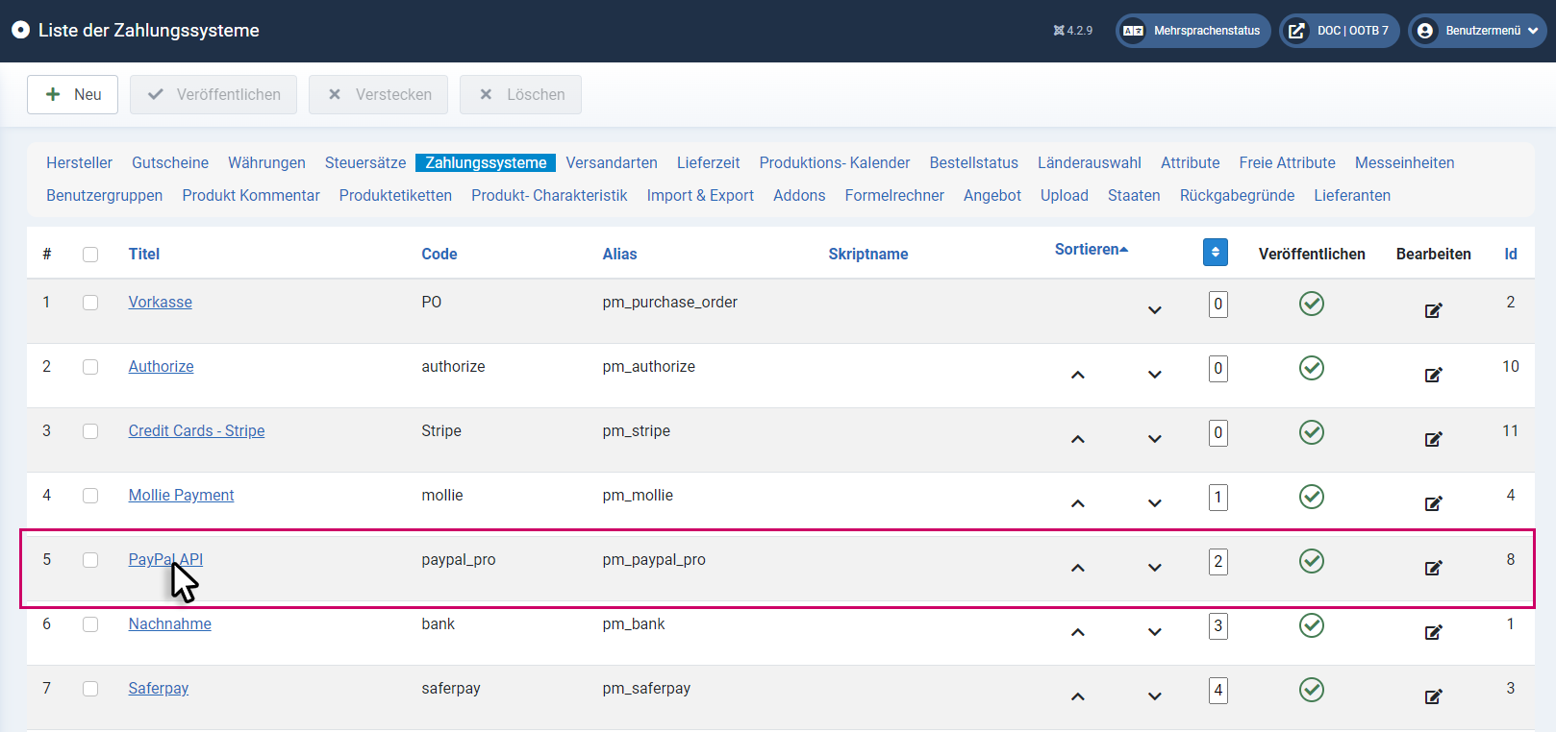Click edit icon for Mollie Payment row

point(1433,503)
